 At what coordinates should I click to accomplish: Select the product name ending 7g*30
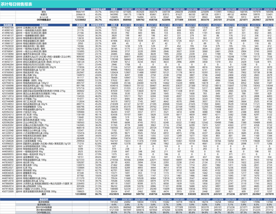click(31, 70)
